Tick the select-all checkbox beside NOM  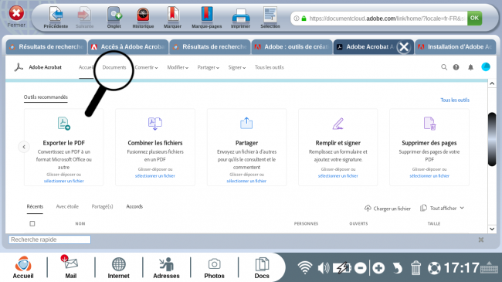click(32, 224)
